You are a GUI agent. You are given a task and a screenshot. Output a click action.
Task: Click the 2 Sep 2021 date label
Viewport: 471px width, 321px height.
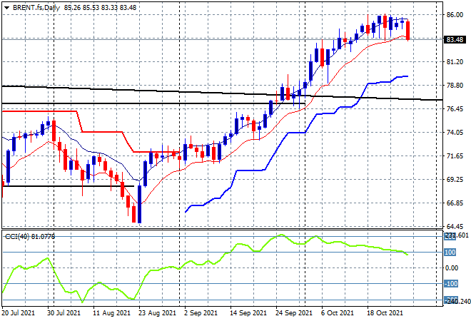coord(201,313)
